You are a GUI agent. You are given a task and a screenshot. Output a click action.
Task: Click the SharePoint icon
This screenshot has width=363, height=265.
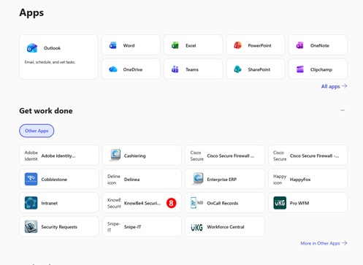click(x=237, y=69)
